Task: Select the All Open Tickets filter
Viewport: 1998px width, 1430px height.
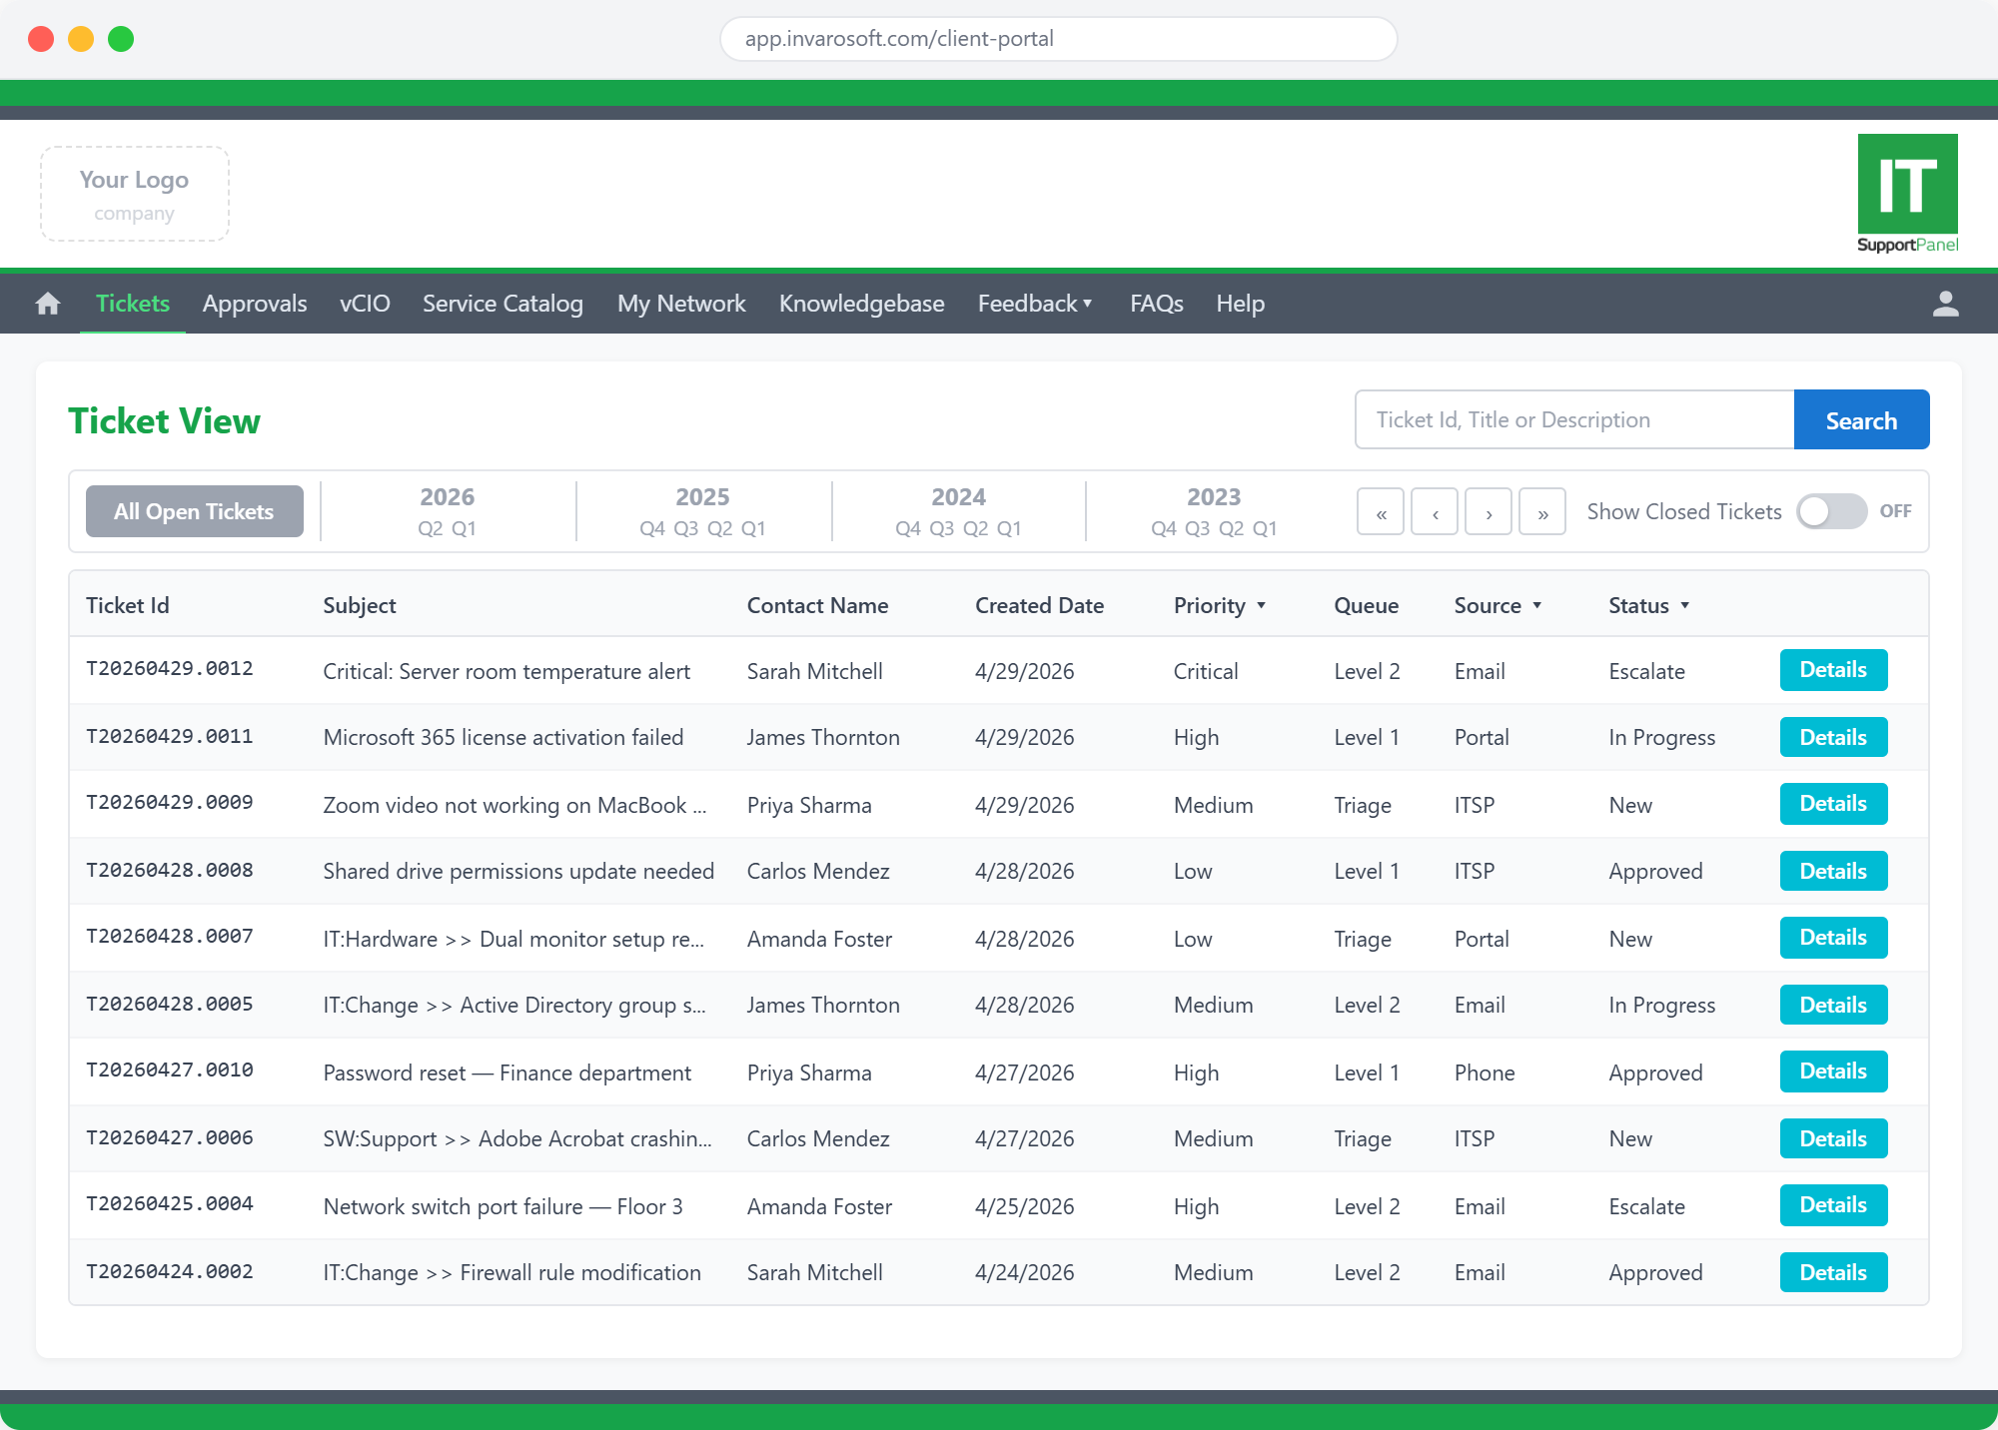Action: point(195,511)
